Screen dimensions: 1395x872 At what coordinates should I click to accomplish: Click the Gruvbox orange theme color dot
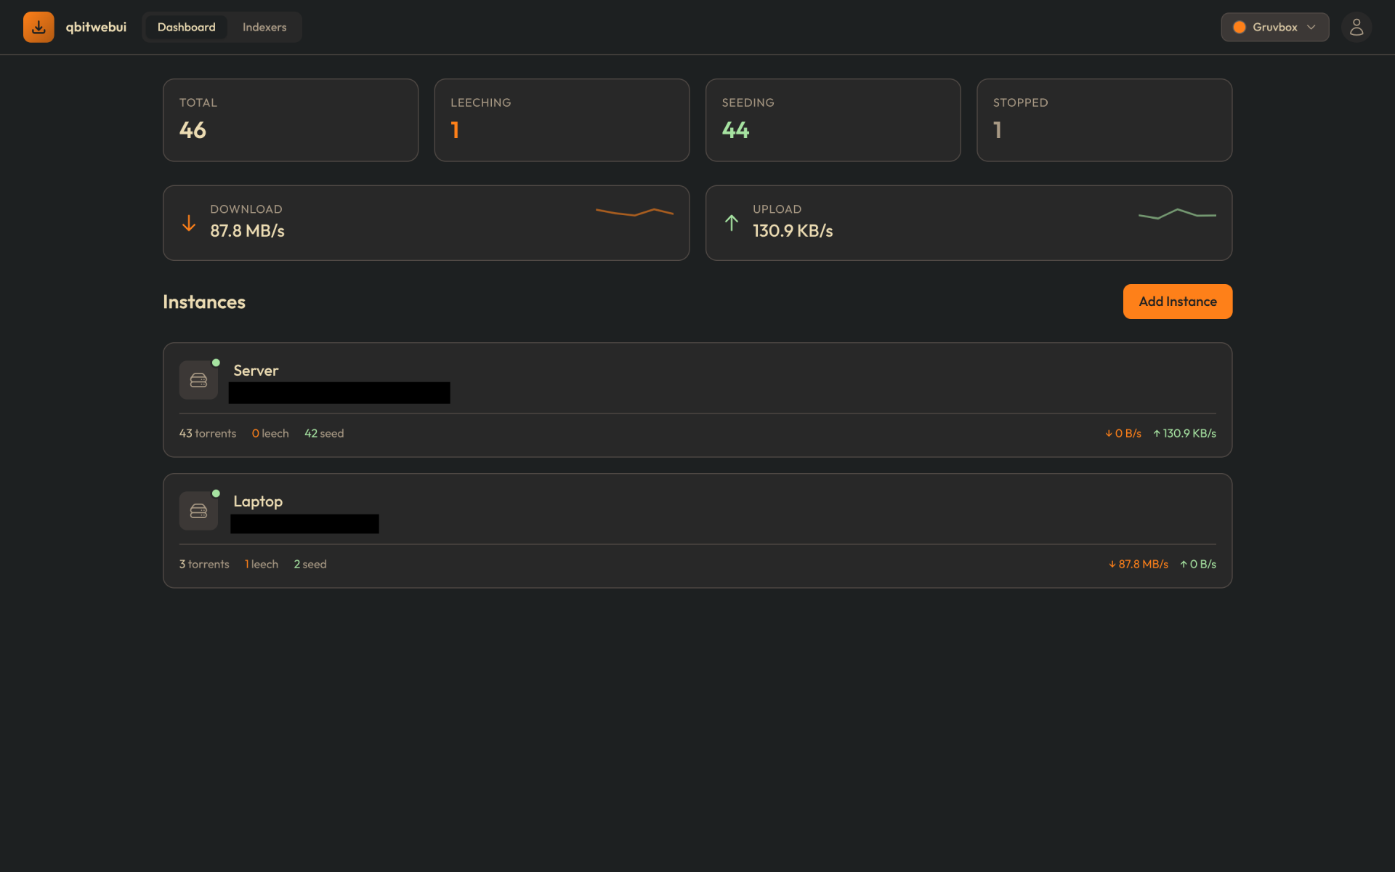(x=1240, y=27)
